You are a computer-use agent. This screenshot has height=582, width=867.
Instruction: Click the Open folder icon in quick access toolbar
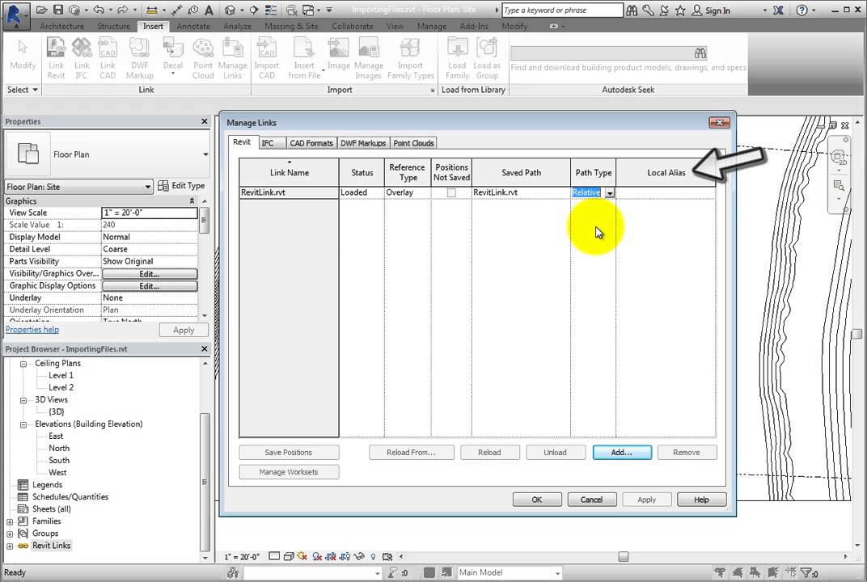click(41, 10)
